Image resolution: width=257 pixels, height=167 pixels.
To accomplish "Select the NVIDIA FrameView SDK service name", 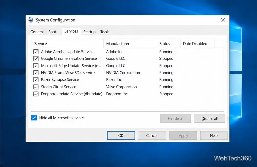I will point(68,73).
